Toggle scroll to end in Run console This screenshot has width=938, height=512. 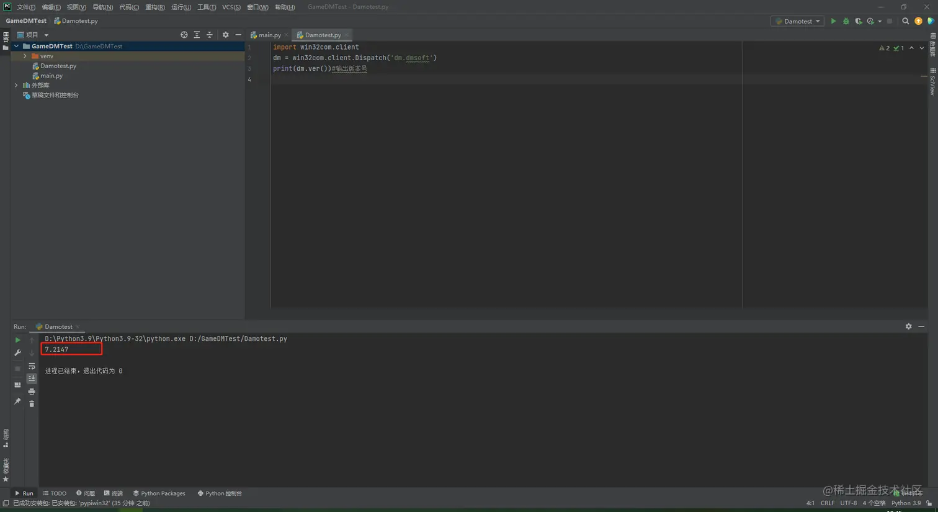click(32, 379)
